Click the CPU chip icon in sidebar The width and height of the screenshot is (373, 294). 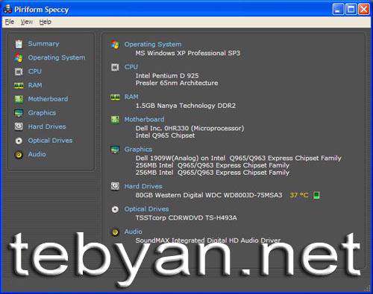click(x=19, y=71)
